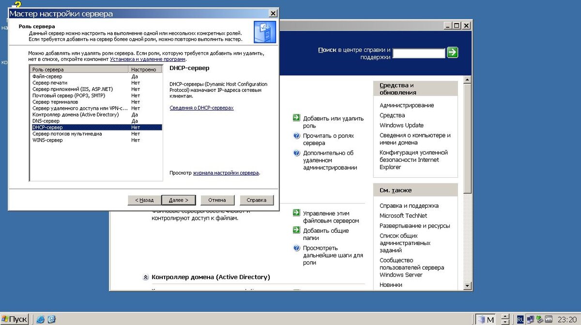This screenshot has height=325, width=581.
Task: Open 'Сообщество пользователей сервера Windows Server' link
Action: point(412,268)
